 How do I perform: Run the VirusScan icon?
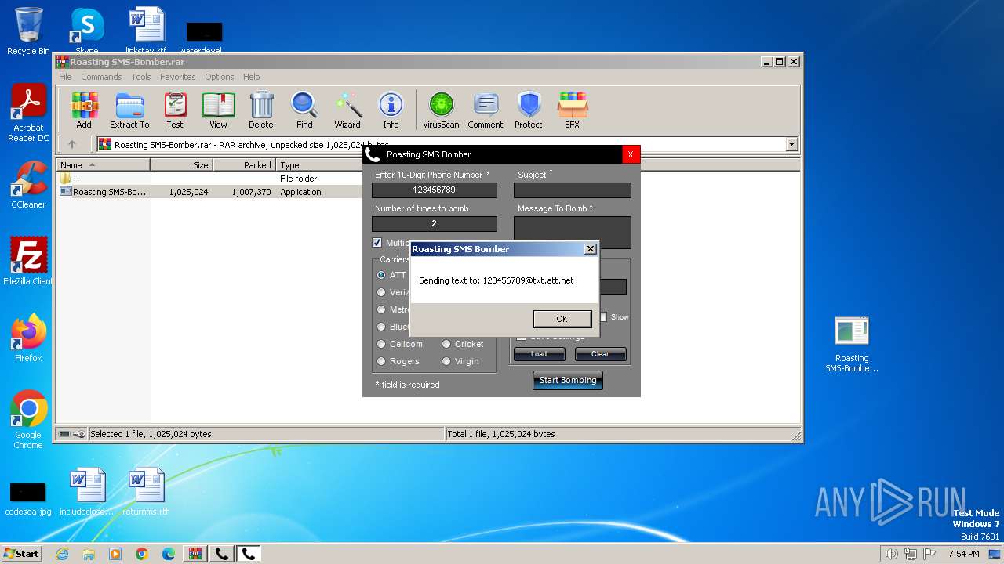pyautogui.click(x=441, y=110)
